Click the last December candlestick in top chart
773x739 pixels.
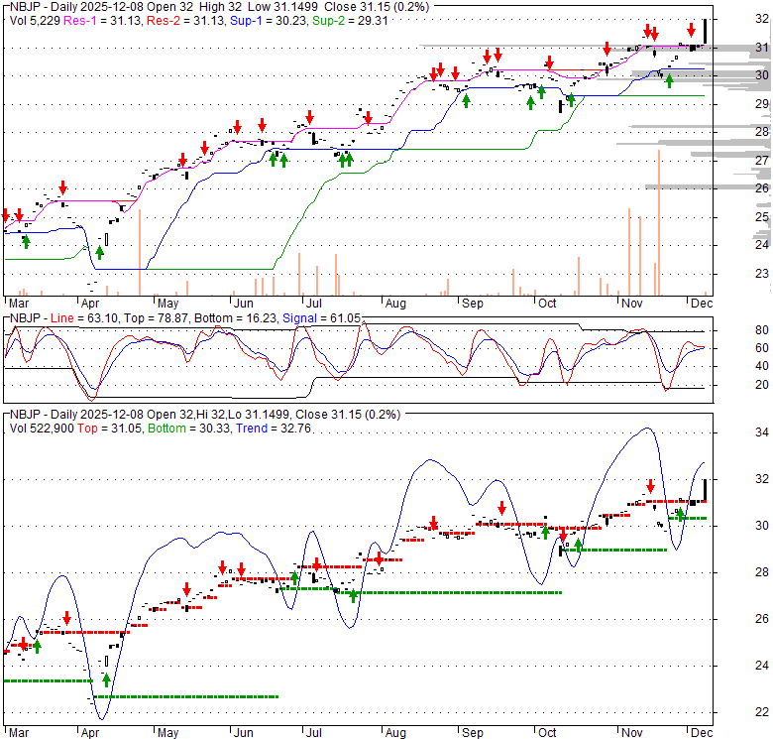pyautogui.click(x=705, y=33)
